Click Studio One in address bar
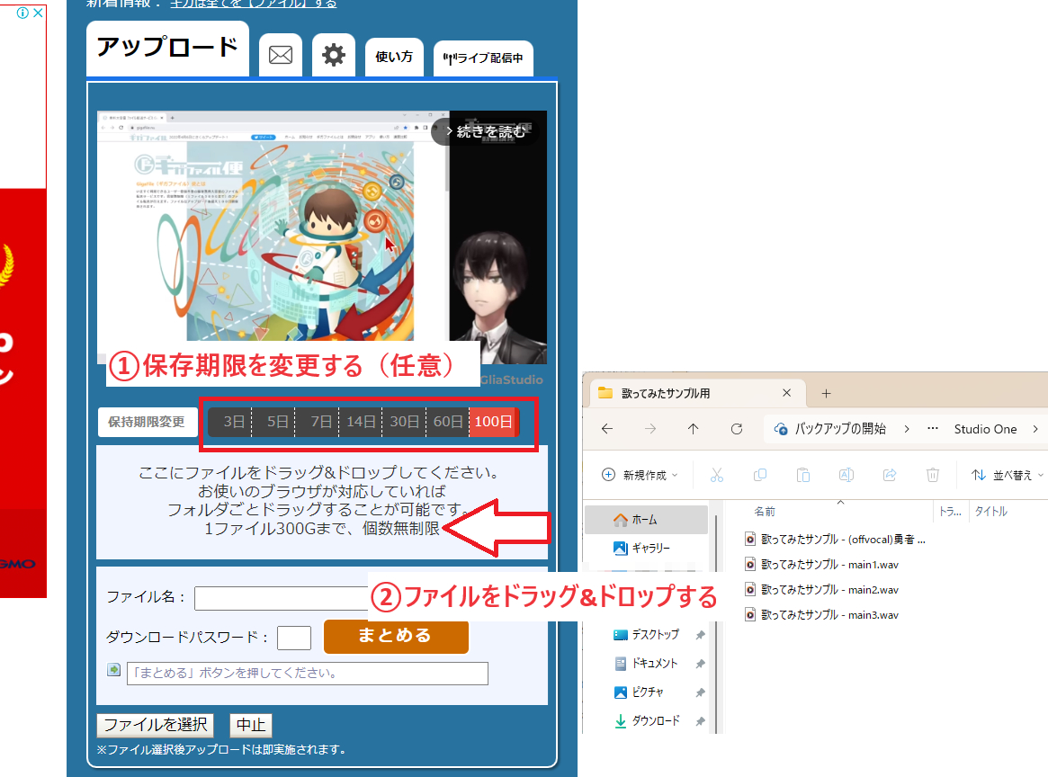The height and width of the screenshot is (777, 1048). click(x=985, y=429)
